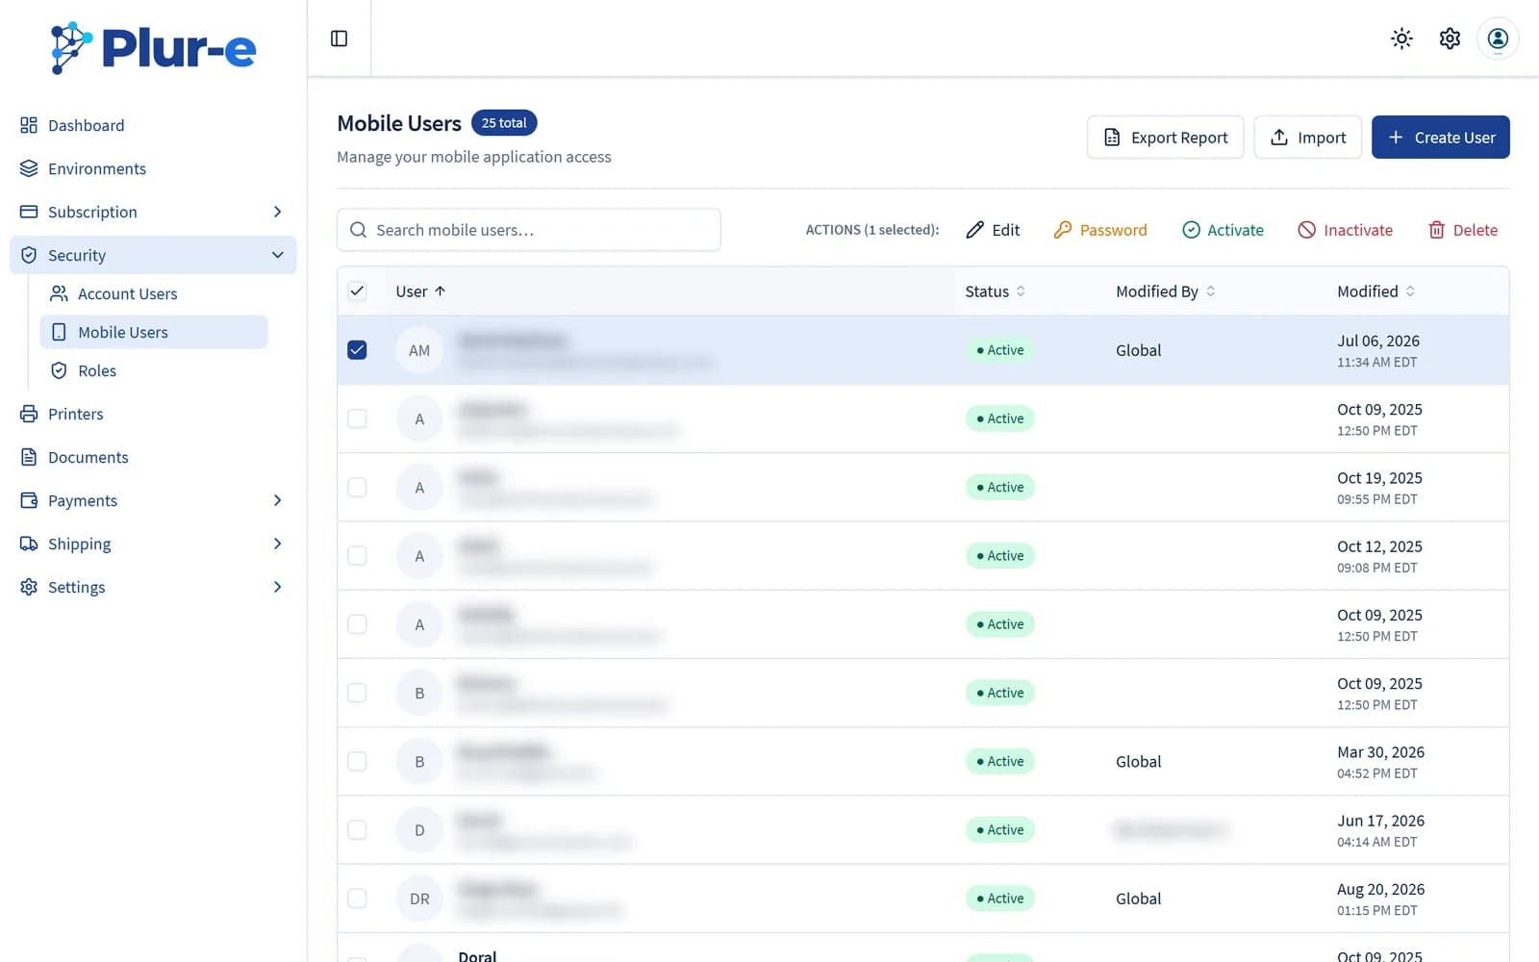Click the Account Users people icon
The height and width of the screenshot is (962, 1539).
(x=59, y=293)
